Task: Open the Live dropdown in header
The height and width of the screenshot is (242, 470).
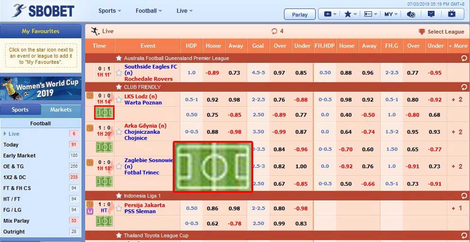Action: [184, 11]
